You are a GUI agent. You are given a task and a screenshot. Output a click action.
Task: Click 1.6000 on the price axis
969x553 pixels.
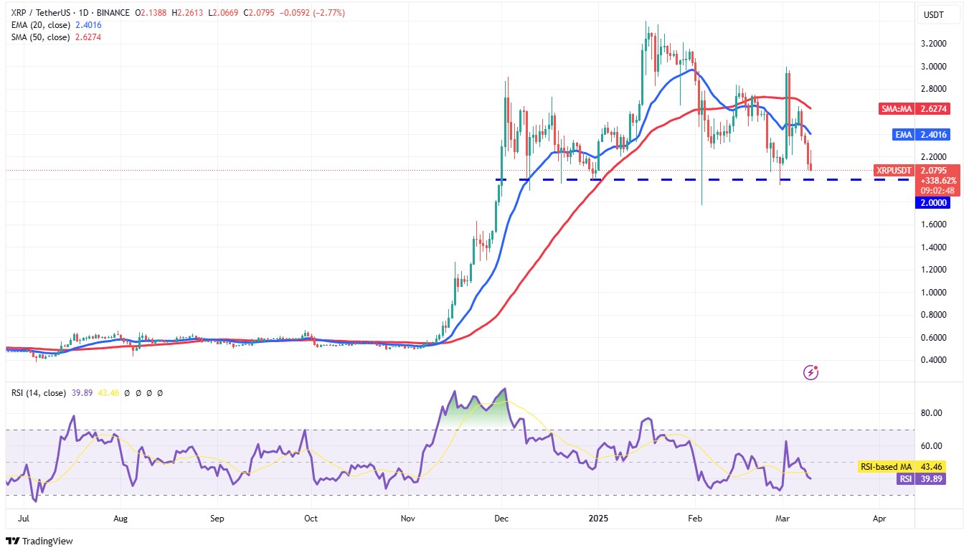(x=933, y=224)
